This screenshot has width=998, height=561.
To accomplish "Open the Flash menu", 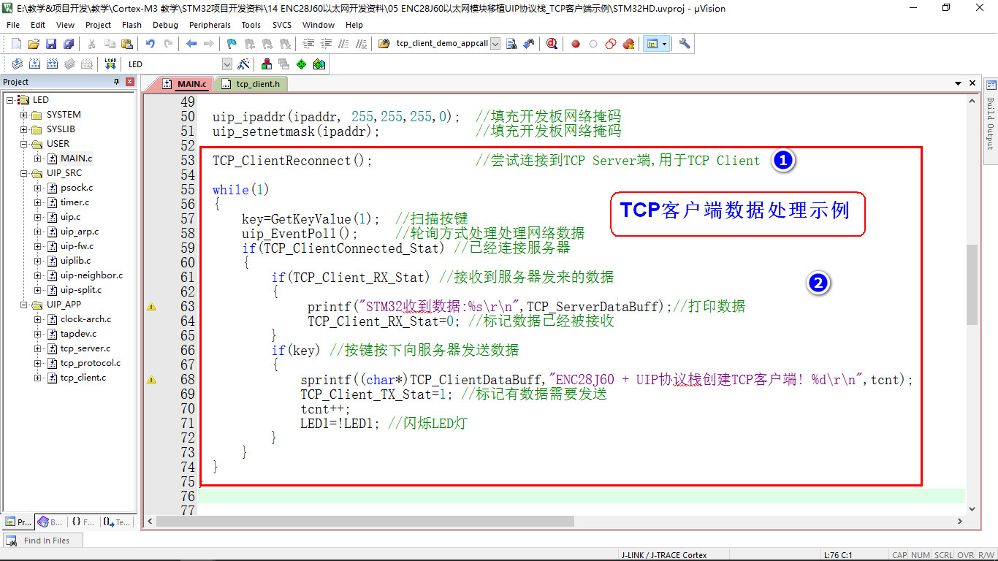I will click(x=132, y=25).
